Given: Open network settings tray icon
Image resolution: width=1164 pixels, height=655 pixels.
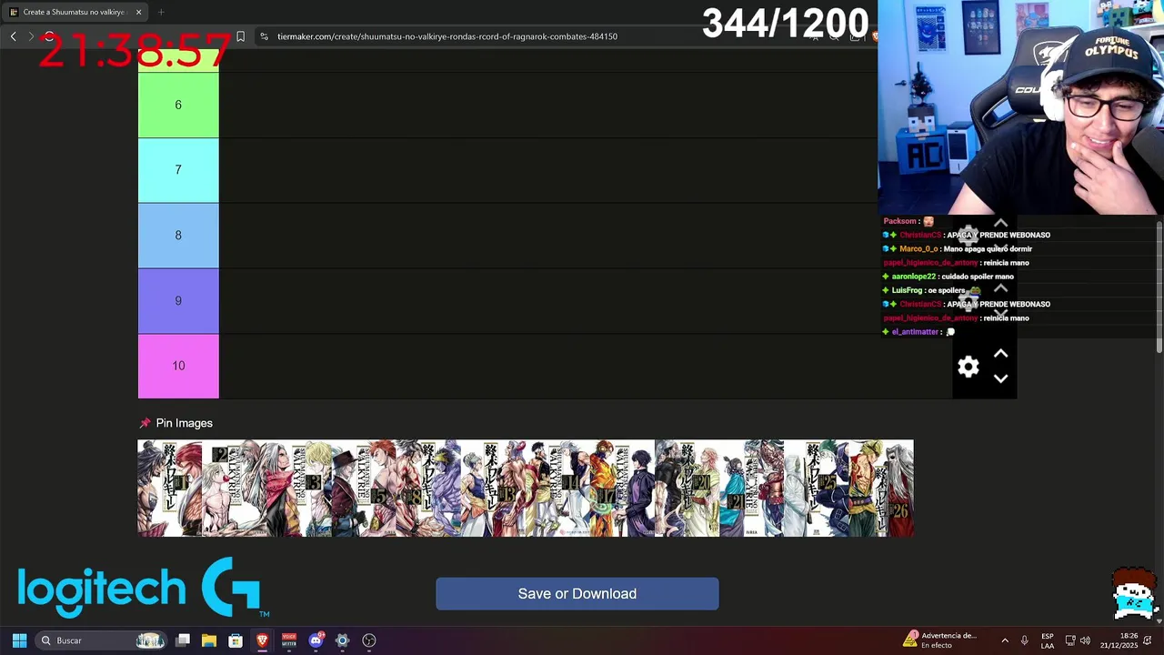Looking at the screenshot, I should [x=1070, y=640].
